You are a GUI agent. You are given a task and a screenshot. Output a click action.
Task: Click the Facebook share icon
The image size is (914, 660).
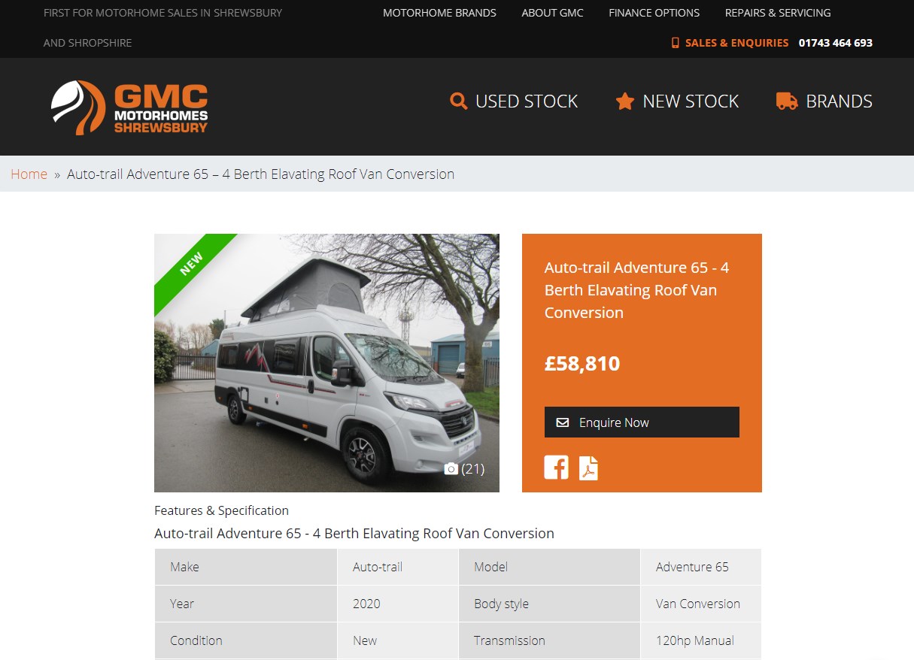click(557, 468)
